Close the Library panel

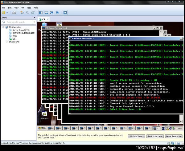pos(34,18)
